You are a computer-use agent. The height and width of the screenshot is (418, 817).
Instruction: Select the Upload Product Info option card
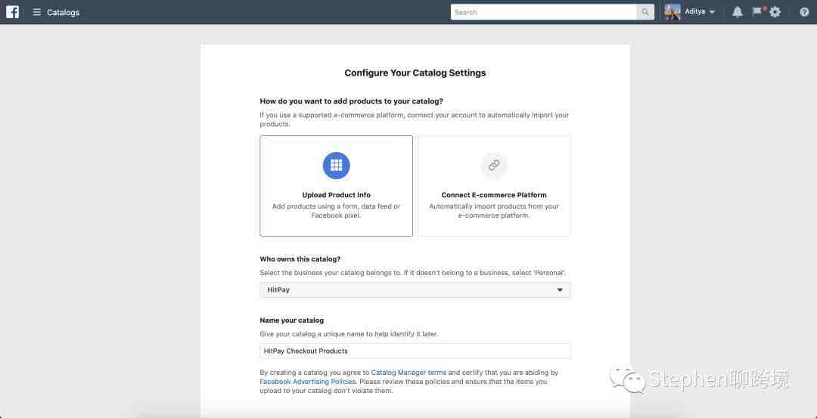pos(336,186)
